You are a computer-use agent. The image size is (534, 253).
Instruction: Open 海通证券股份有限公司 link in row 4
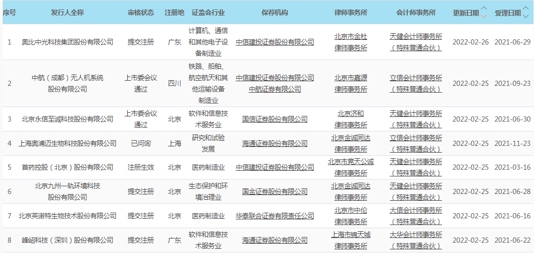click(275, 143)
